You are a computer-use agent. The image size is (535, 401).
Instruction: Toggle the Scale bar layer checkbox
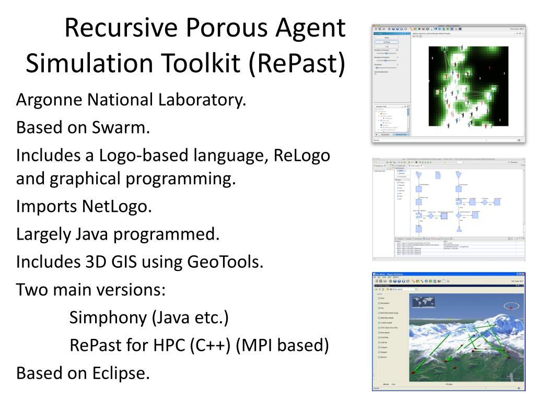pos(379,343)
